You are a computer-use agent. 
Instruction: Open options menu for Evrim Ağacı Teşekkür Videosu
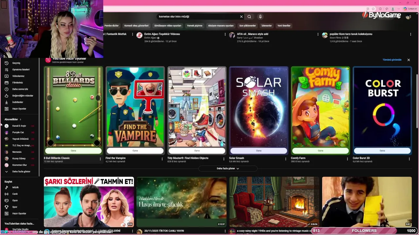(x=225, y=34)
